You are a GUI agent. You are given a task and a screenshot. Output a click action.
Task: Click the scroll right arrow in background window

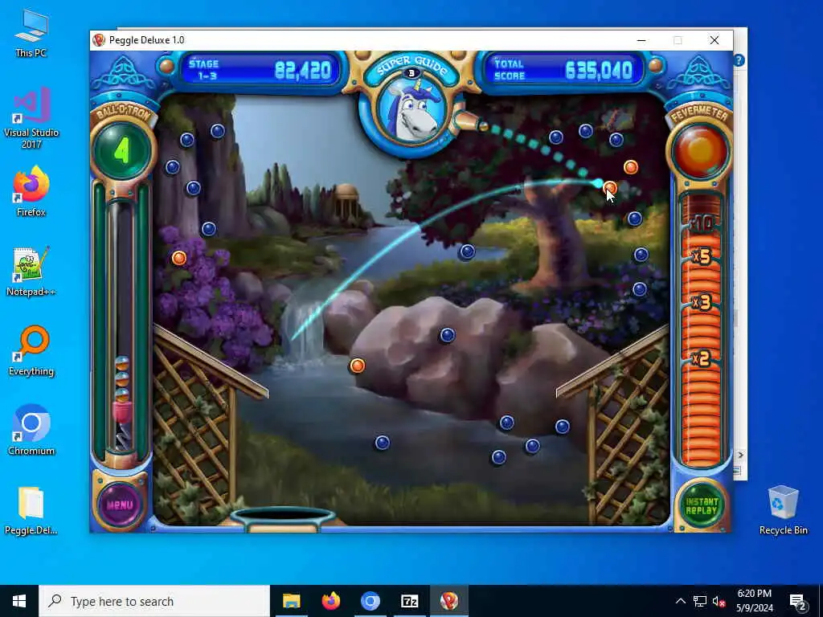[x=740, y=455]
